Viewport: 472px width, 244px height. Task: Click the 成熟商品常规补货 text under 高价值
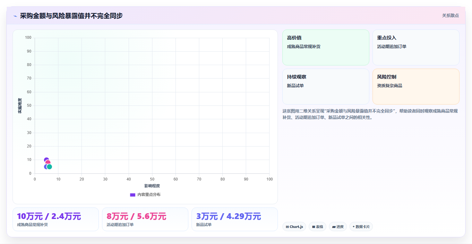tap(304, 46)
